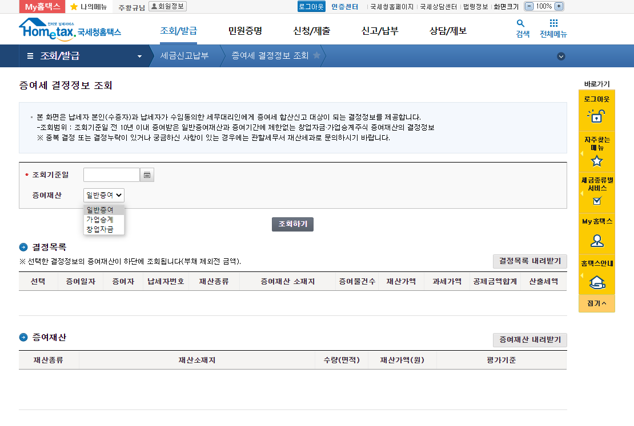Click the 조회하기 button
The image size is (634, 426).
click(293, 224)
